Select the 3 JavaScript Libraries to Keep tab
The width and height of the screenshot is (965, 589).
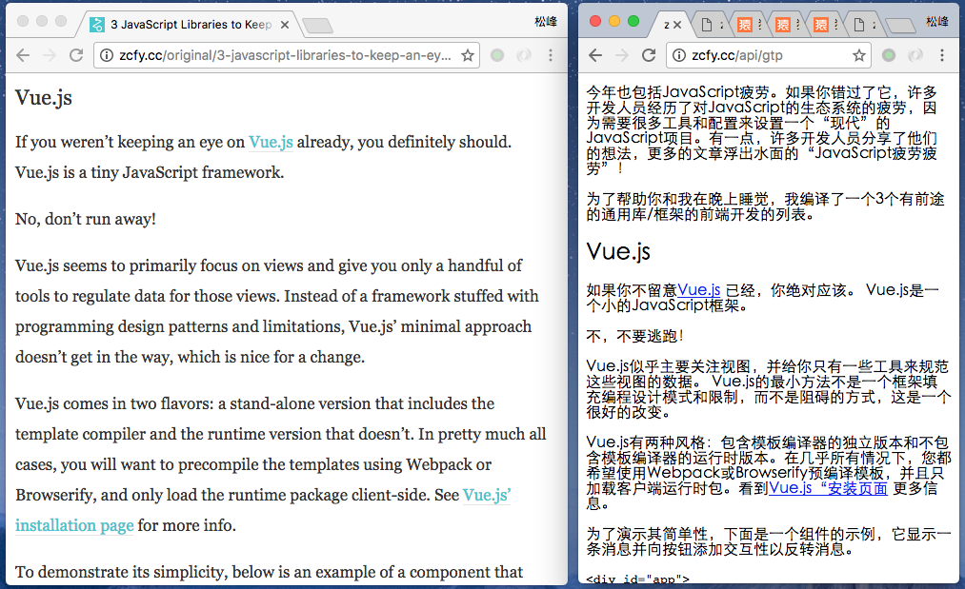click(x=189, y=25)
